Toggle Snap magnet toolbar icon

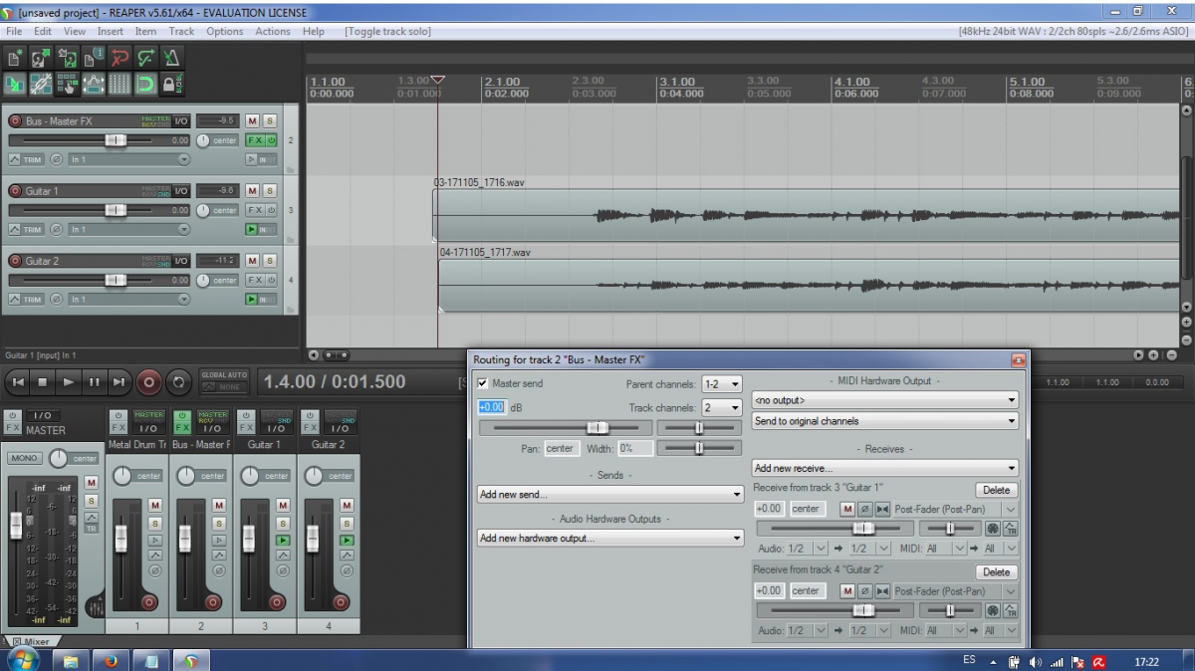[147, 85]
